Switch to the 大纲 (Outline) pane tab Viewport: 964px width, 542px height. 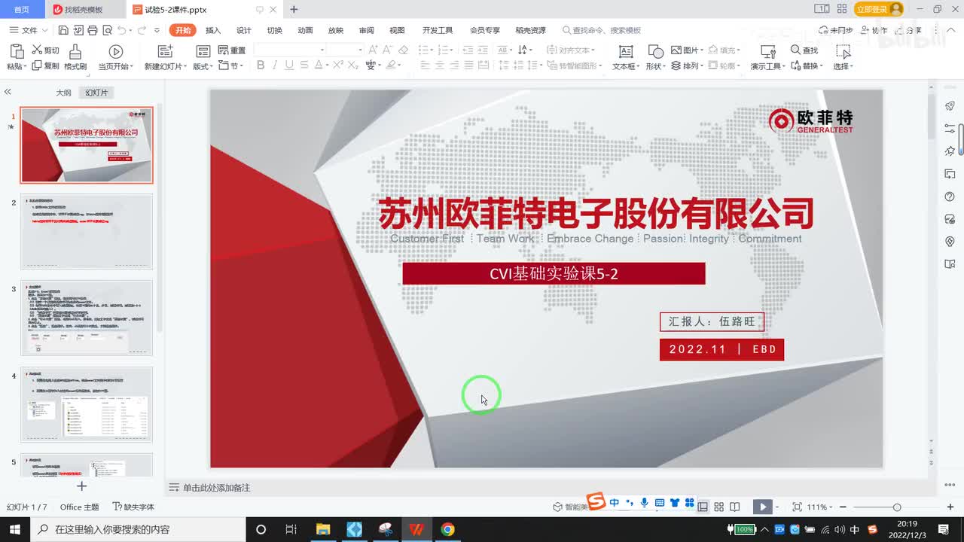[x=63, y=93]
